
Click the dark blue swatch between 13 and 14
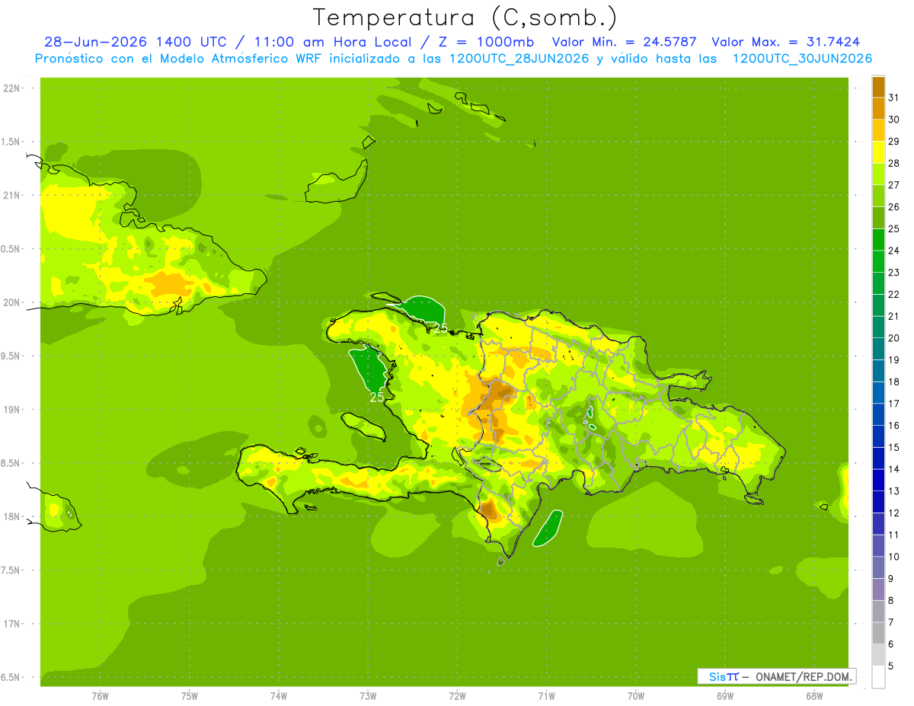click(878, 481)
